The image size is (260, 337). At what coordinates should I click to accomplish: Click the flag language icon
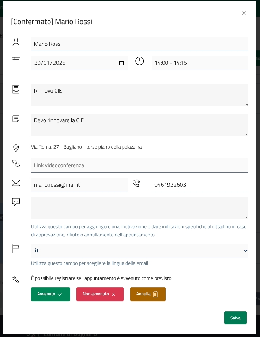tap(16, 249)
